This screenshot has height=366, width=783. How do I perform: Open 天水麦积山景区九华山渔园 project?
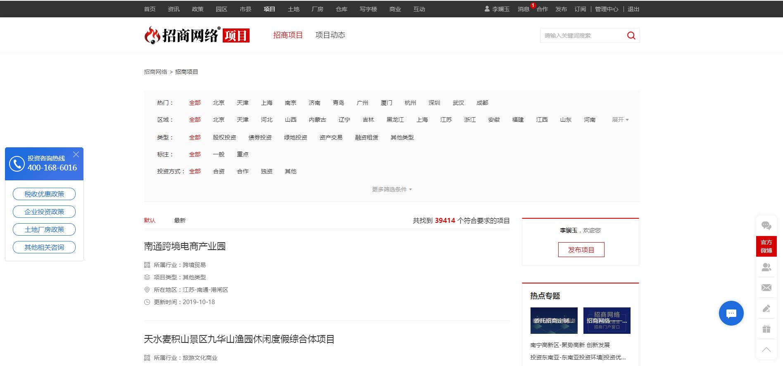(239, 339)
